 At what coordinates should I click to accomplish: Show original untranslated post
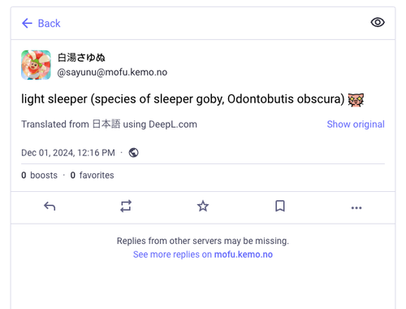pos(356,124)
